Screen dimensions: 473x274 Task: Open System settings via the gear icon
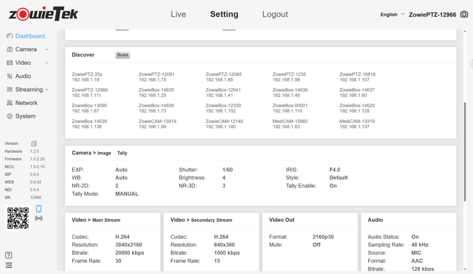coord(11,116)
